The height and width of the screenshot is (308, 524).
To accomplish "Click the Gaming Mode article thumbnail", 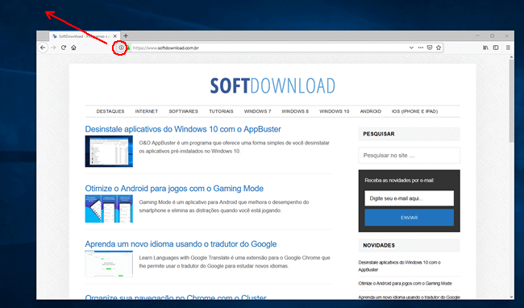I will pos(109,209).
